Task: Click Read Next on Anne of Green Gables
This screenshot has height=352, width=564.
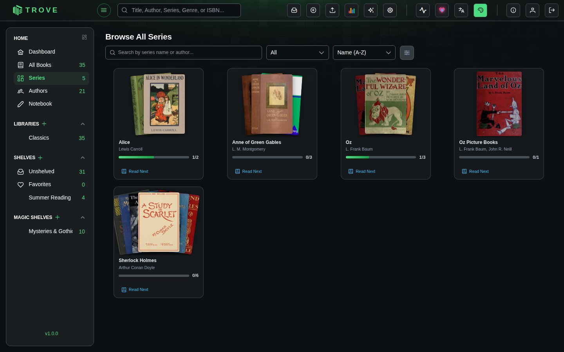Action: coord(248,171)
